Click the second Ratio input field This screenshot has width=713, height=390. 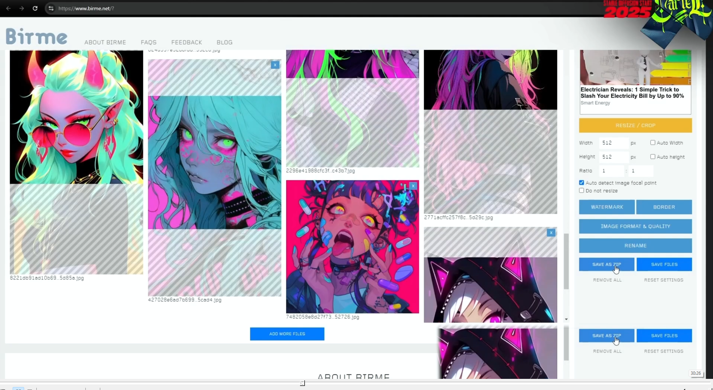tap(641, 171)
